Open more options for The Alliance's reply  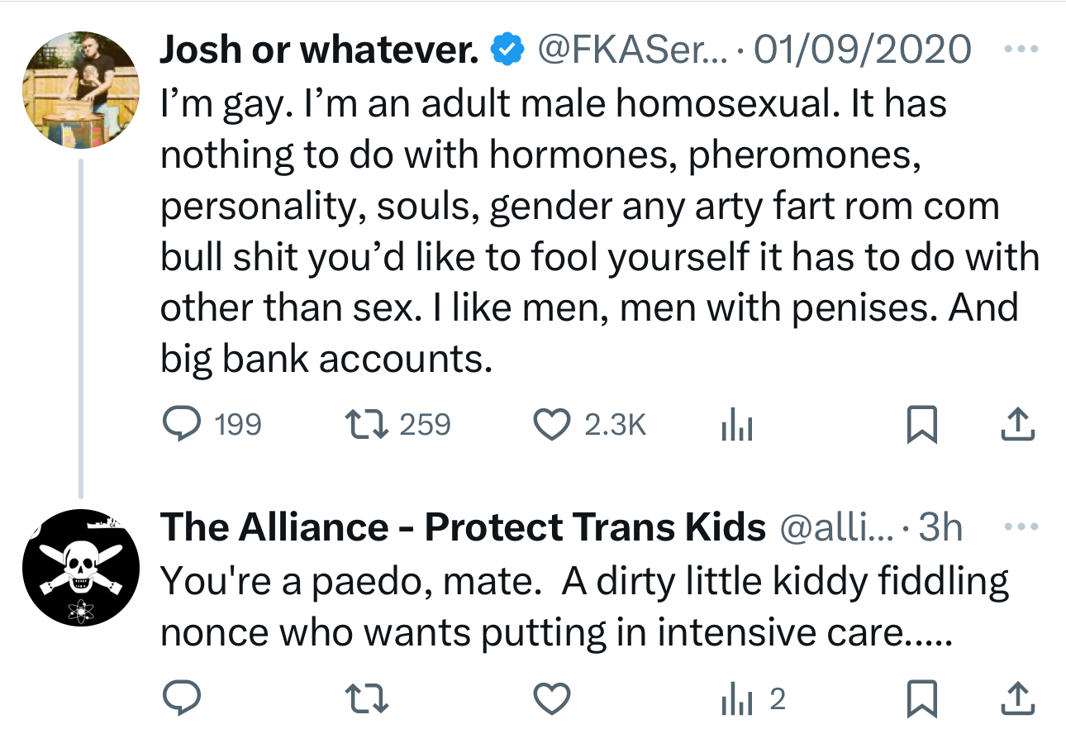tap(1019, 526)
